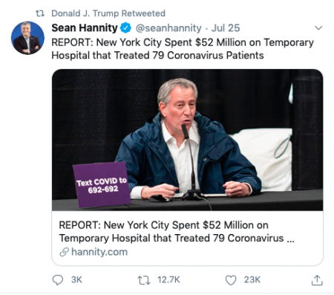Click the link chain icon beside hannity.com
334x295 pixels.
(x=64, y=252)
